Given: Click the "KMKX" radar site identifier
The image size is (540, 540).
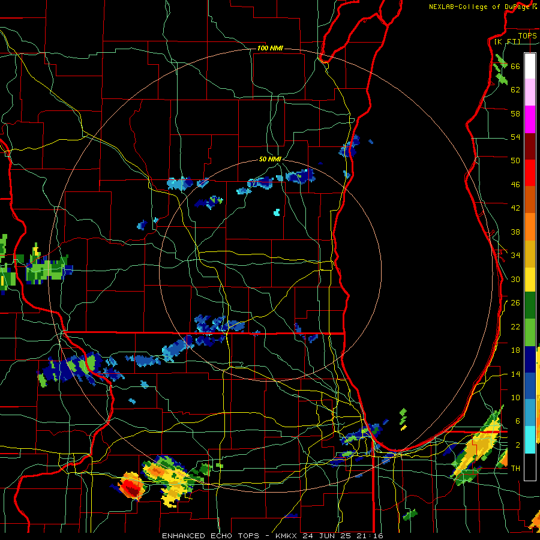Looking at the screenshot, I should click(287, 536).
